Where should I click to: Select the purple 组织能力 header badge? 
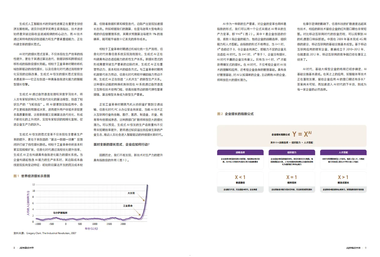pos(292,153)
